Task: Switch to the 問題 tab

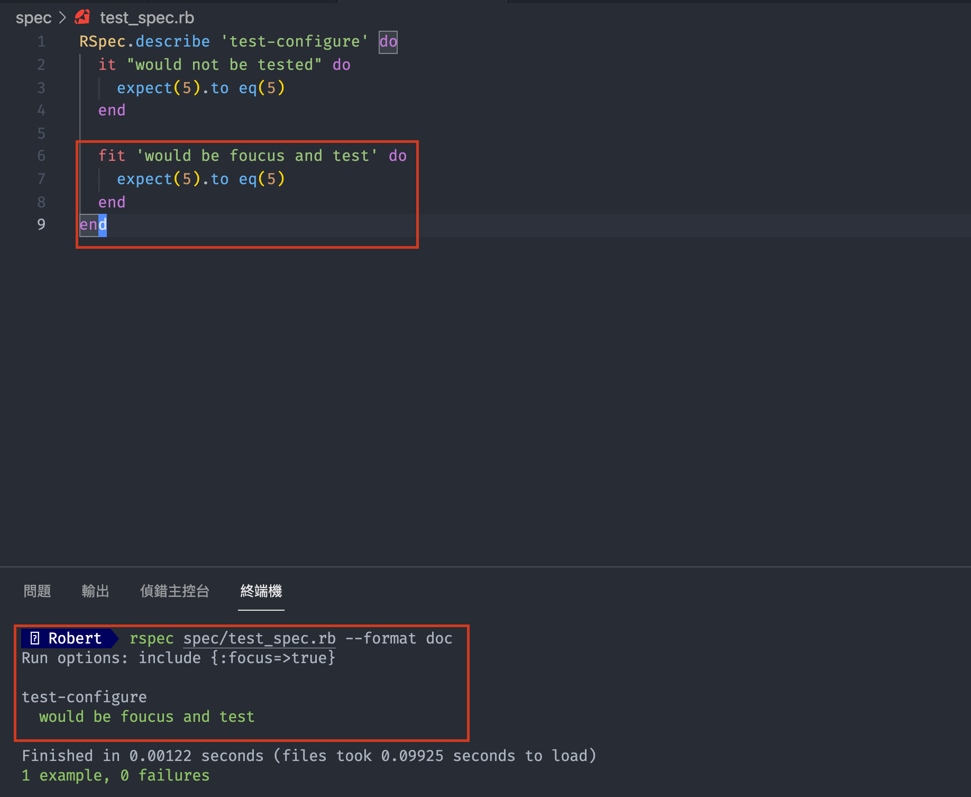Action: pyautogui.click(x=37, y=591)
